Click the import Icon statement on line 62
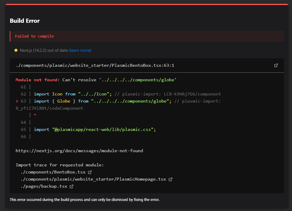 [x=72, y=94]
